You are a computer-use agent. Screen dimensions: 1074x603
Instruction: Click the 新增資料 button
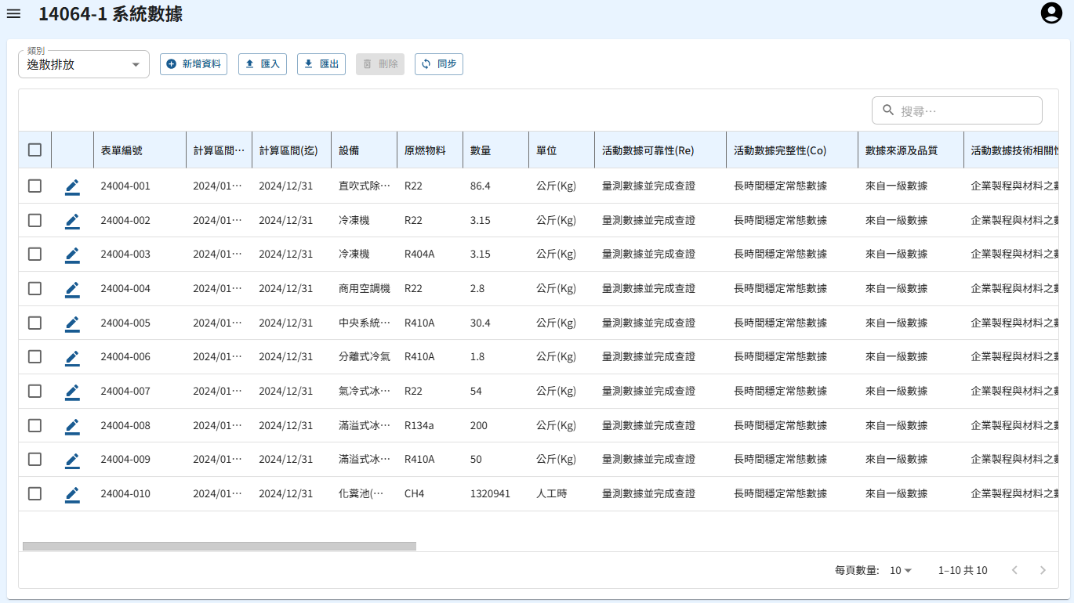[194, 64]
